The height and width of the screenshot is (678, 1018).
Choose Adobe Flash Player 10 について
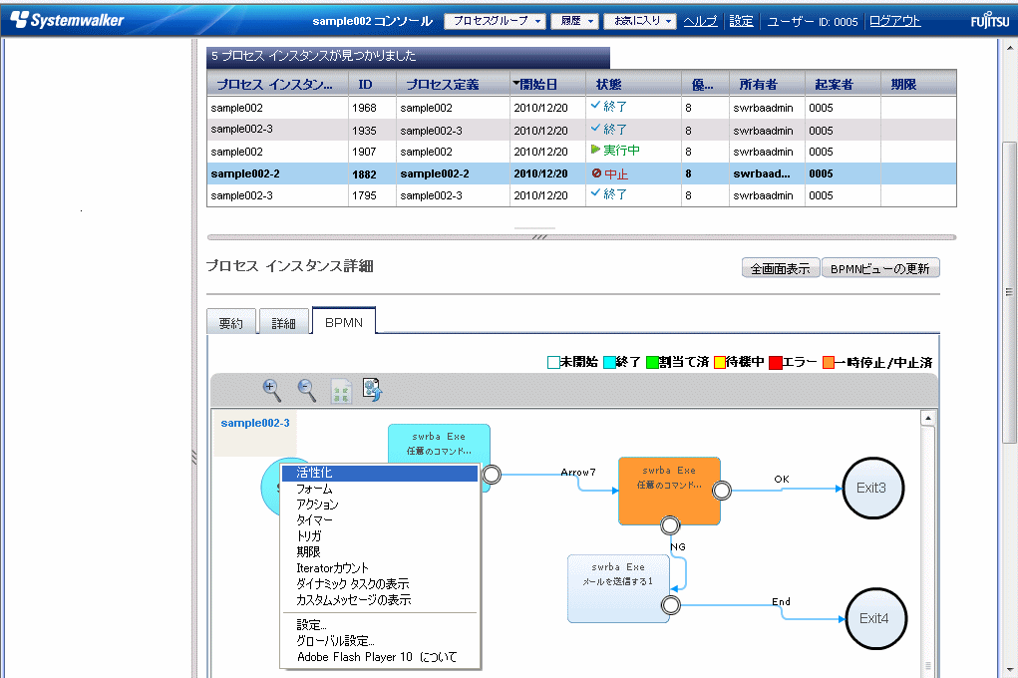[x=380, y=657]
